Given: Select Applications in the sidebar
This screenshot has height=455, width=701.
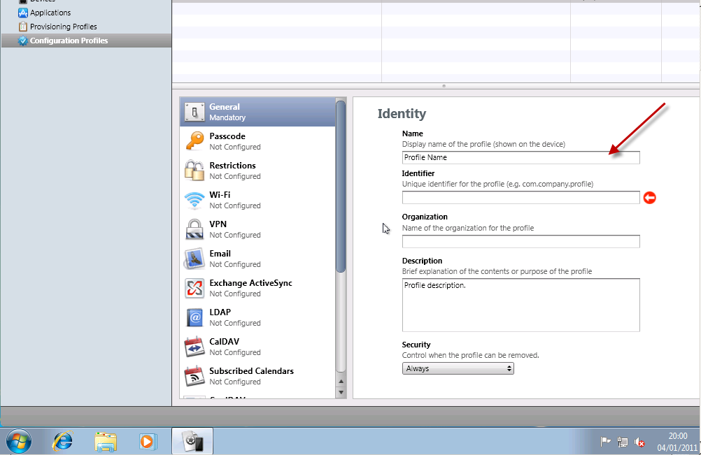Looking at the screenshot, I should [50, 13].
